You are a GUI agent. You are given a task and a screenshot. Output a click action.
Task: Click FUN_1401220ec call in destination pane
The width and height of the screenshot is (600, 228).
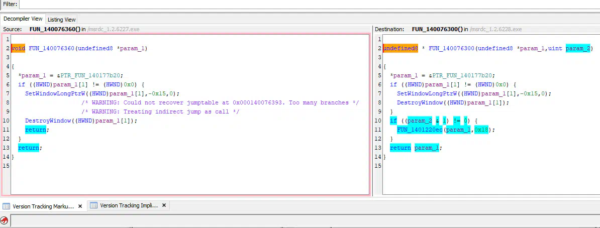coord(420,130)
